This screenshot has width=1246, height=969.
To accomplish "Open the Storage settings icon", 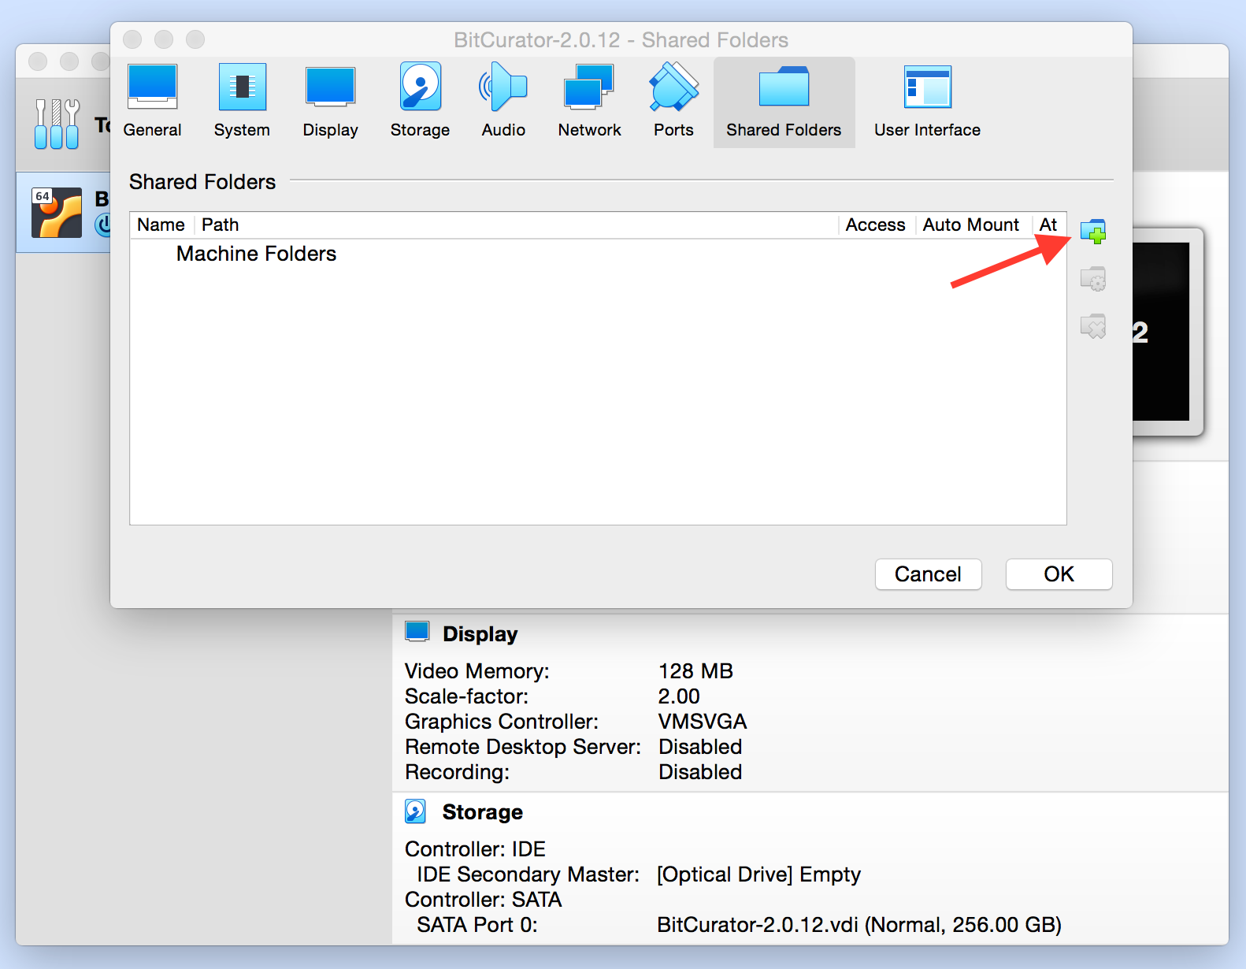I will [420, 87].
